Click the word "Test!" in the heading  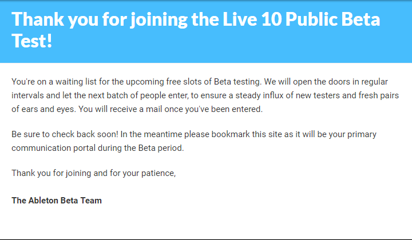click(x=32, y=41)
